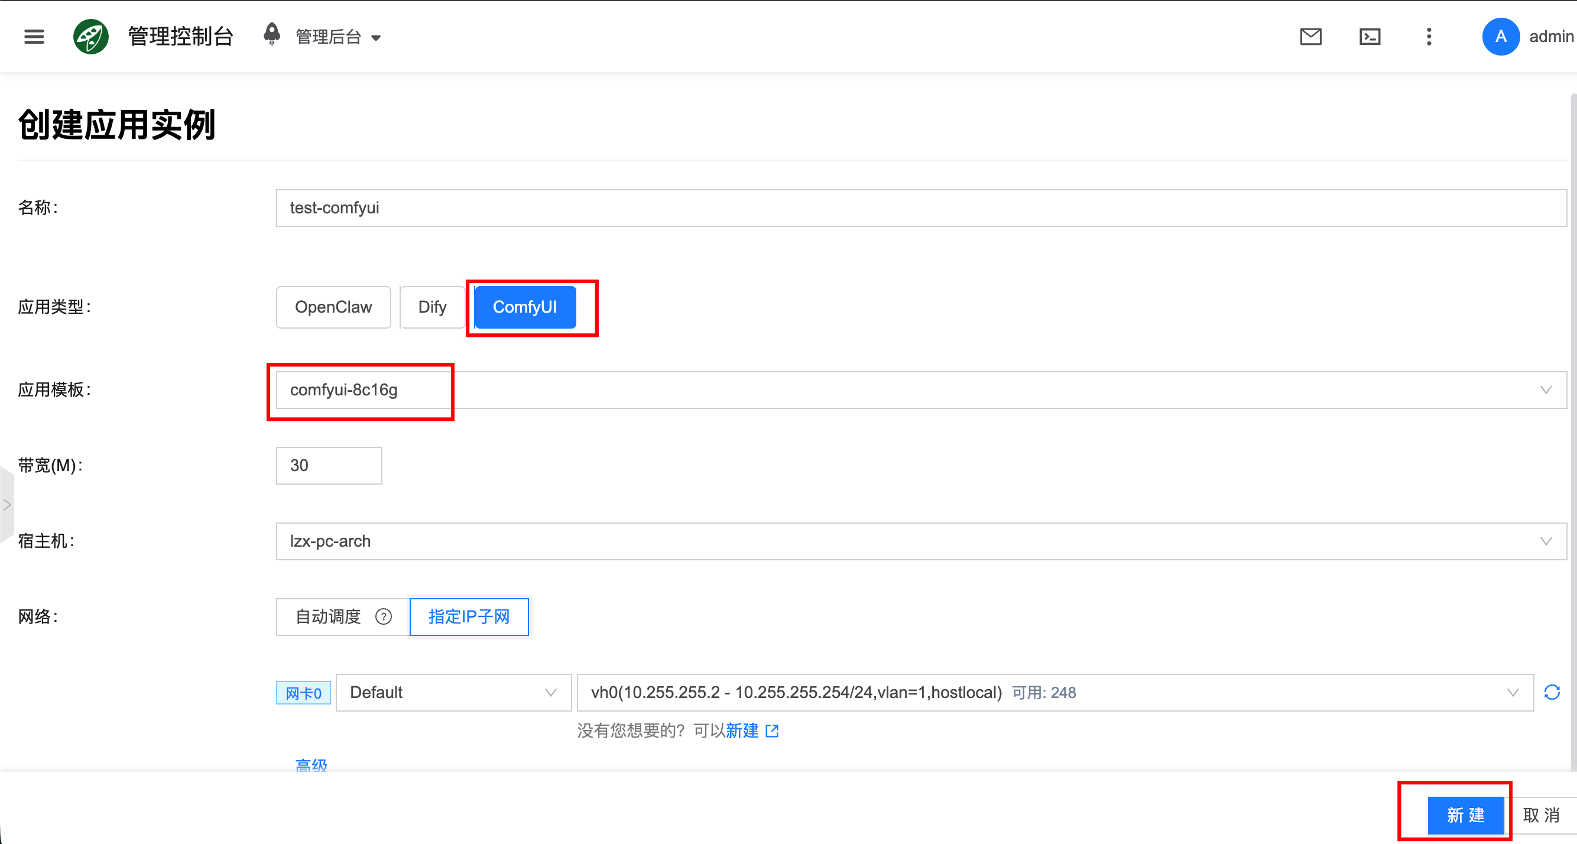1577x844 pixels.
Task: Open the 管理后台 view switcher menu
Action: pos(338,37)
